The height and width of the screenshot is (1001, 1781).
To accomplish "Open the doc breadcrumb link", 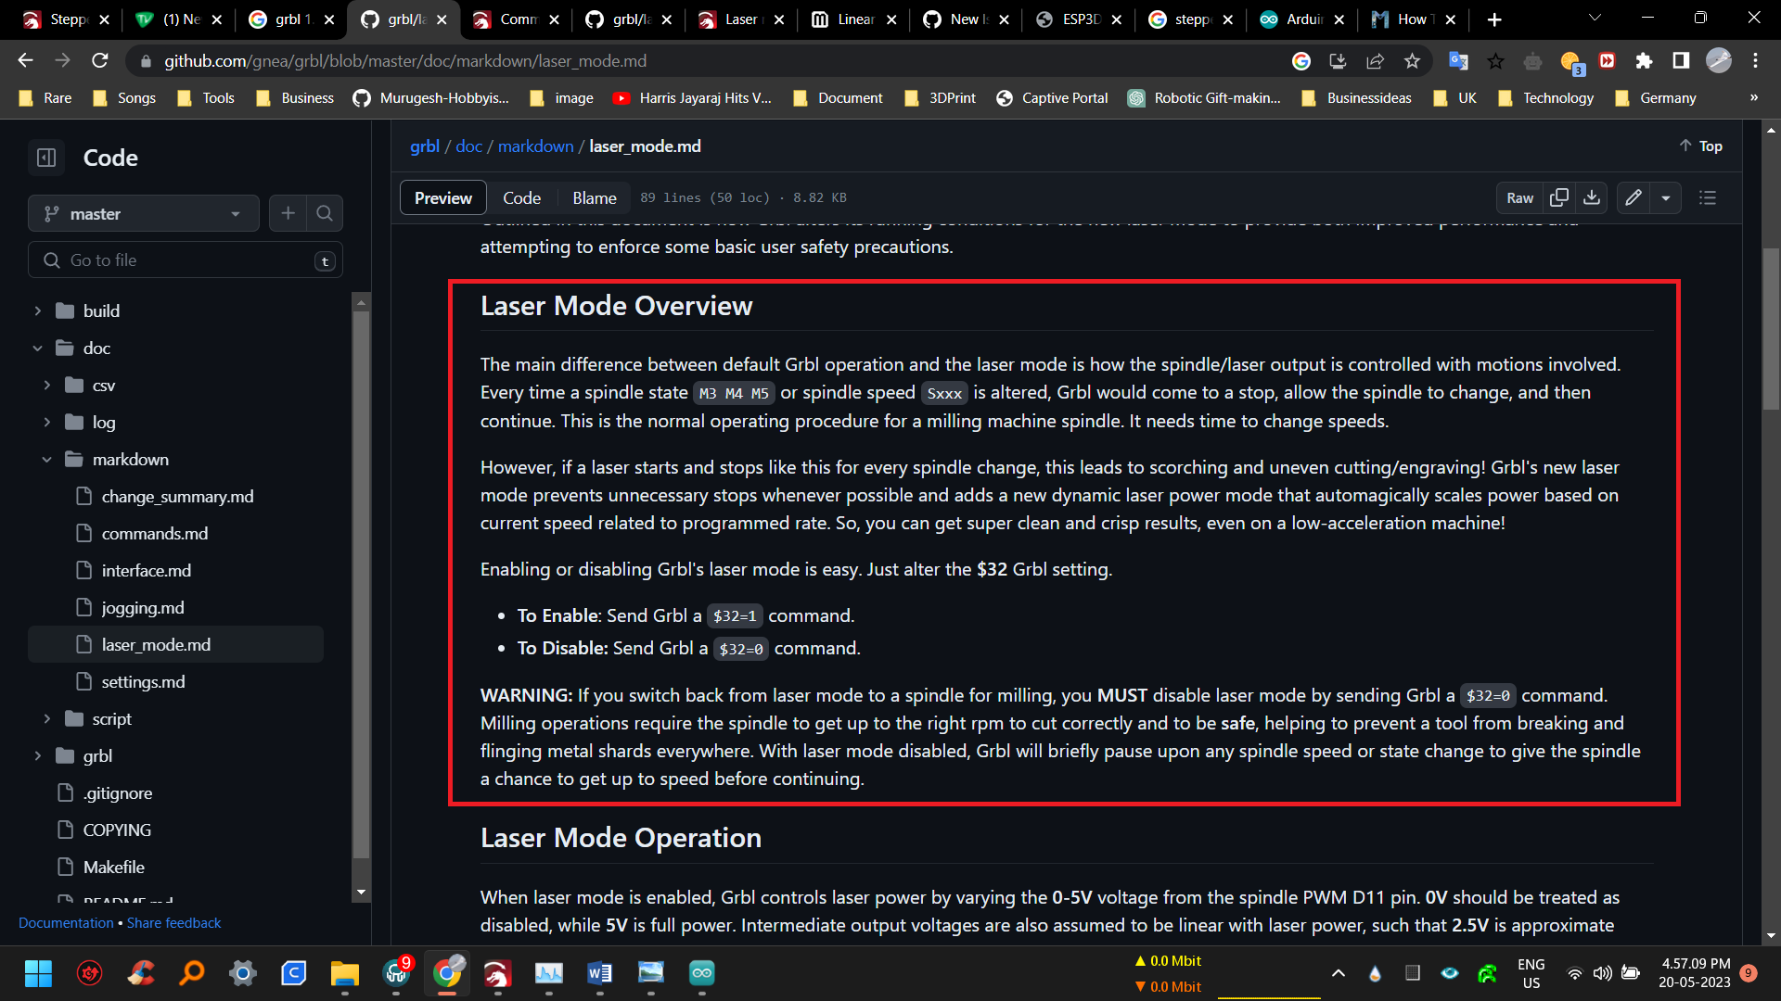I will tap(468, 146).
